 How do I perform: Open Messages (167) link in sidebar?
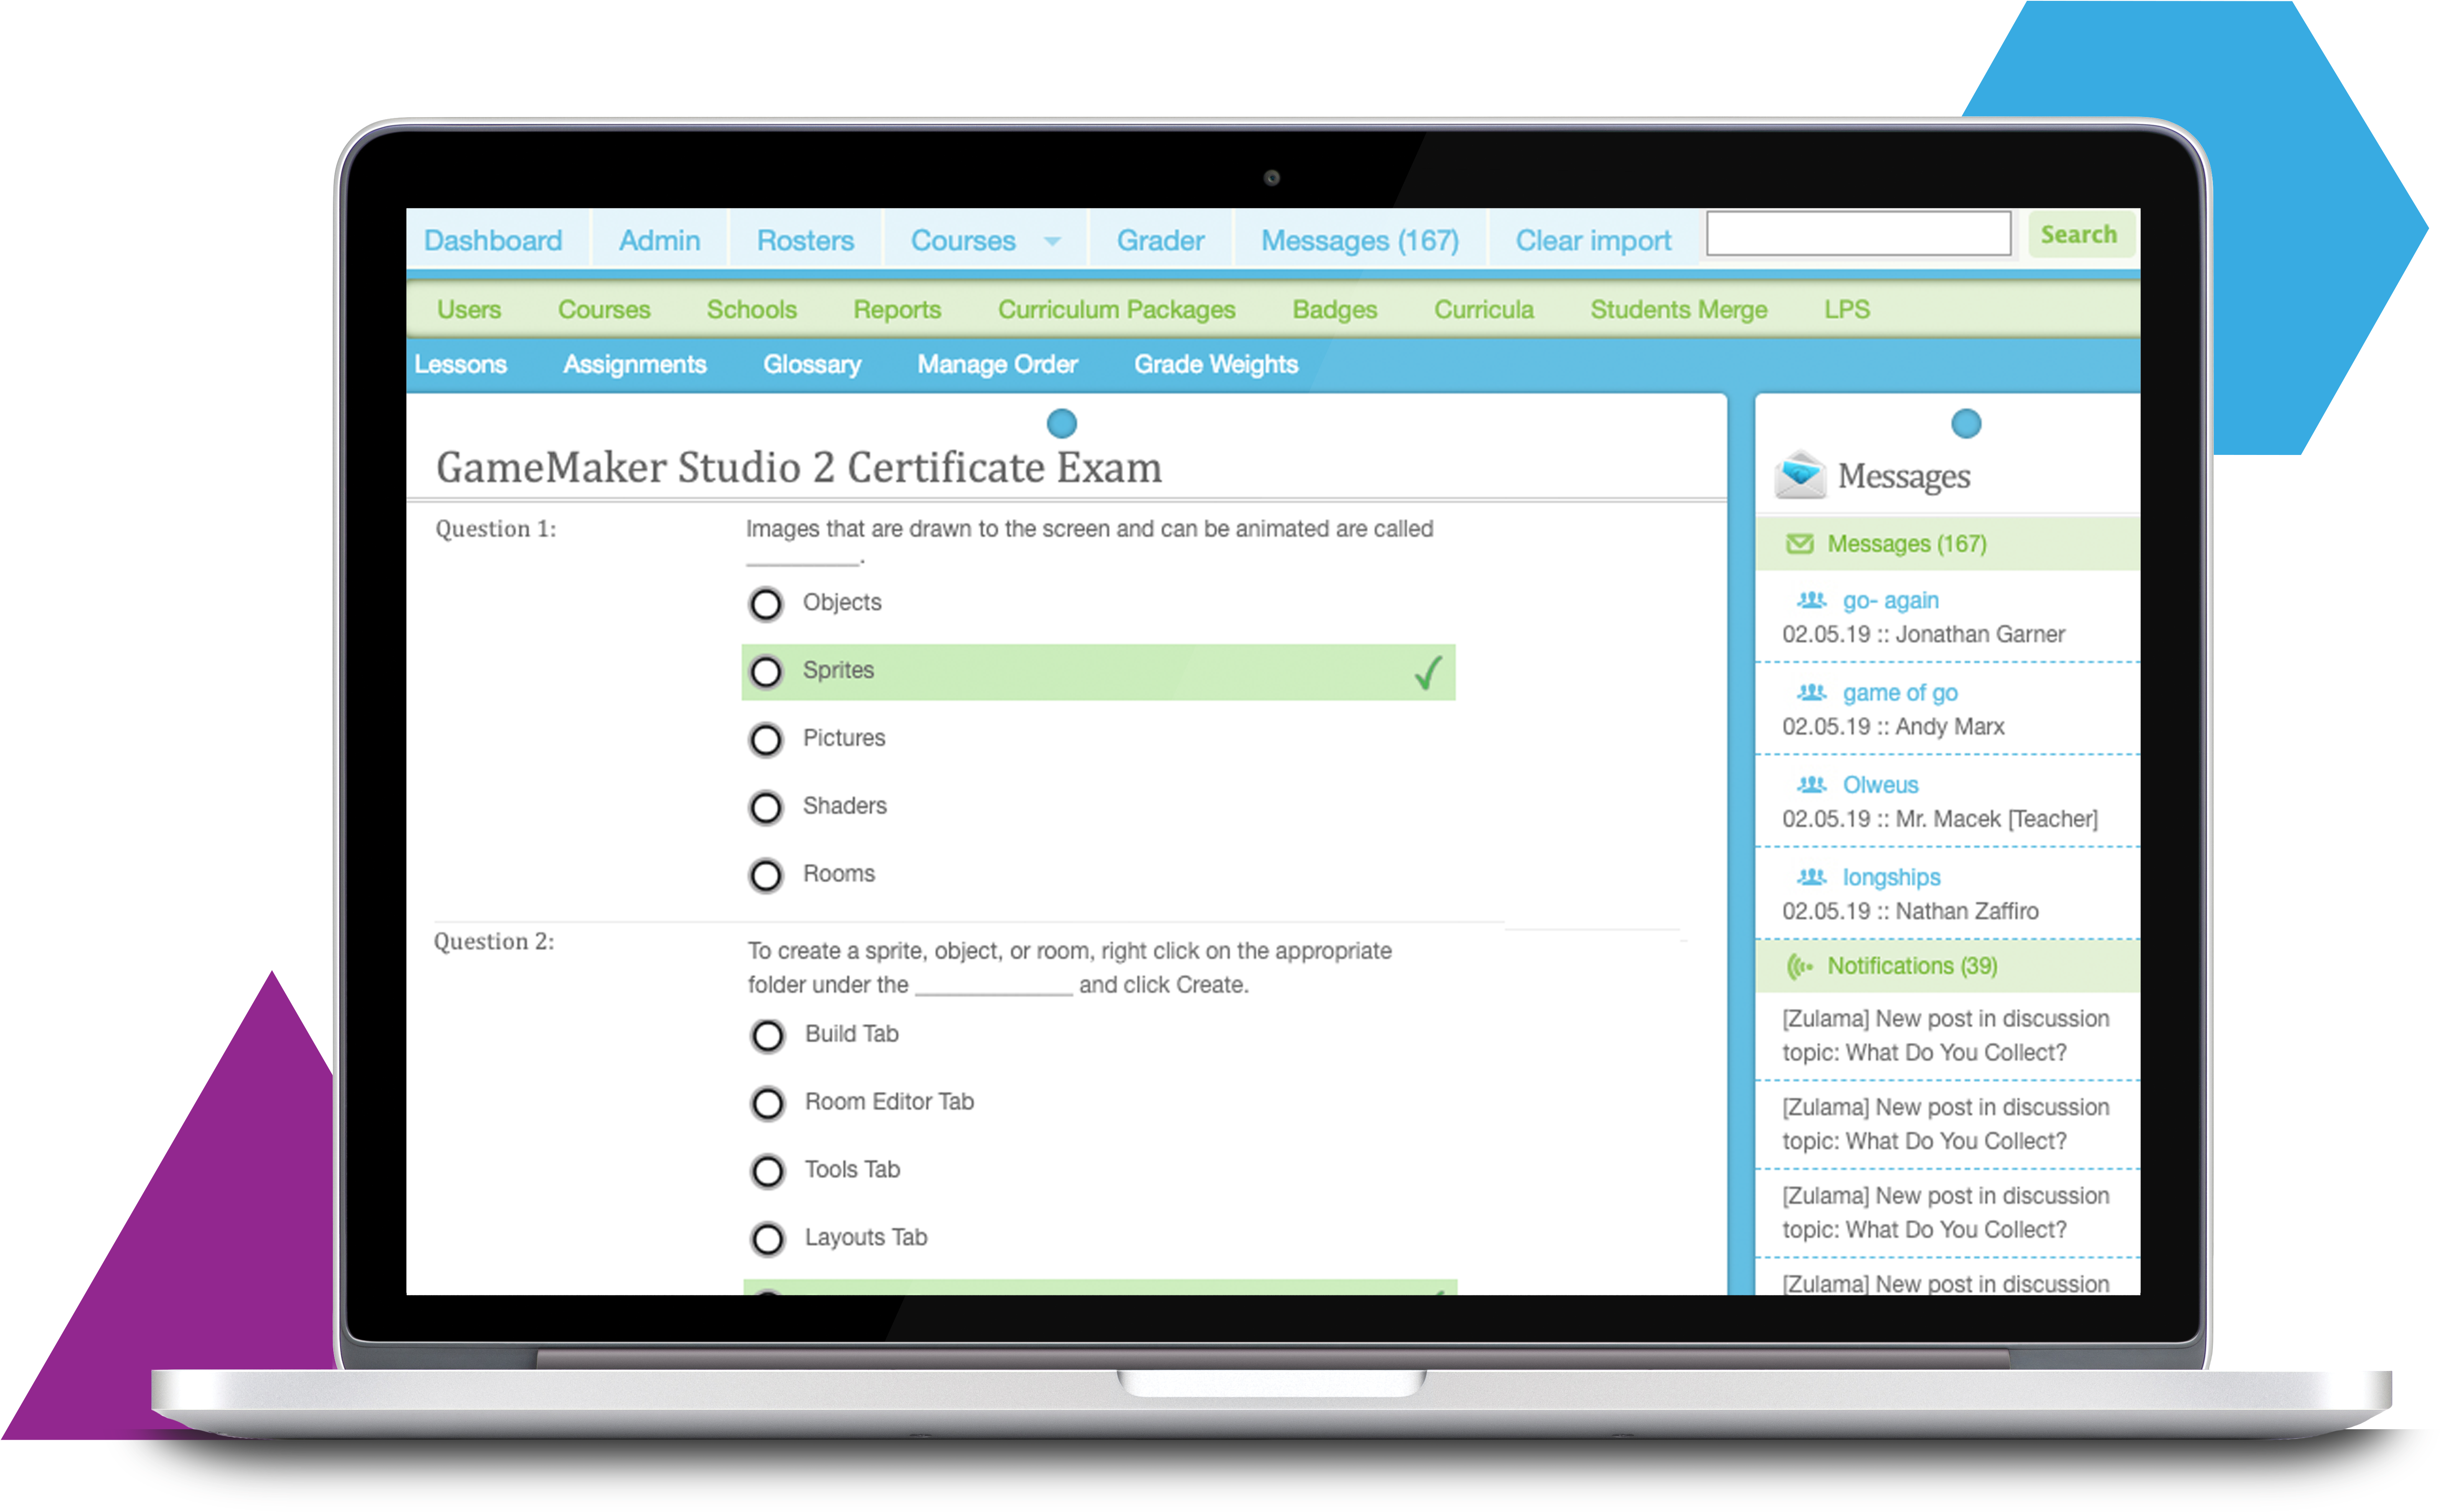click(1907, 544)
